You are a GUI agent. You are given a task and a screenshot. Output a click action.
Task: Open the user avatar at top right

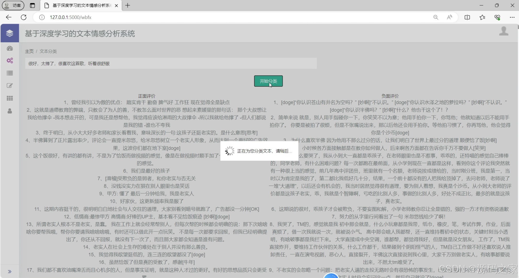(x=504, y=31)
